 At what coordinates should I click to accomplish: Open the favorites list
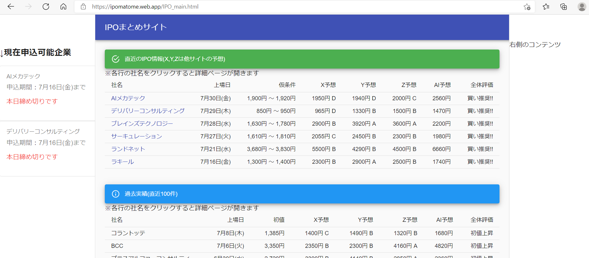(546, 7)
